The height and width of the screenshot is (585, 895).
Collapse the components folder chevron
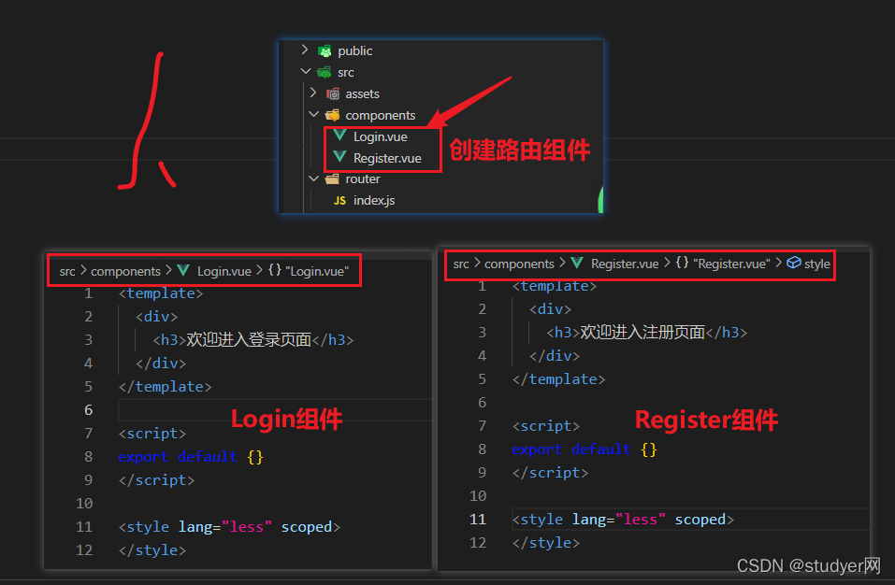click(314, 114)
